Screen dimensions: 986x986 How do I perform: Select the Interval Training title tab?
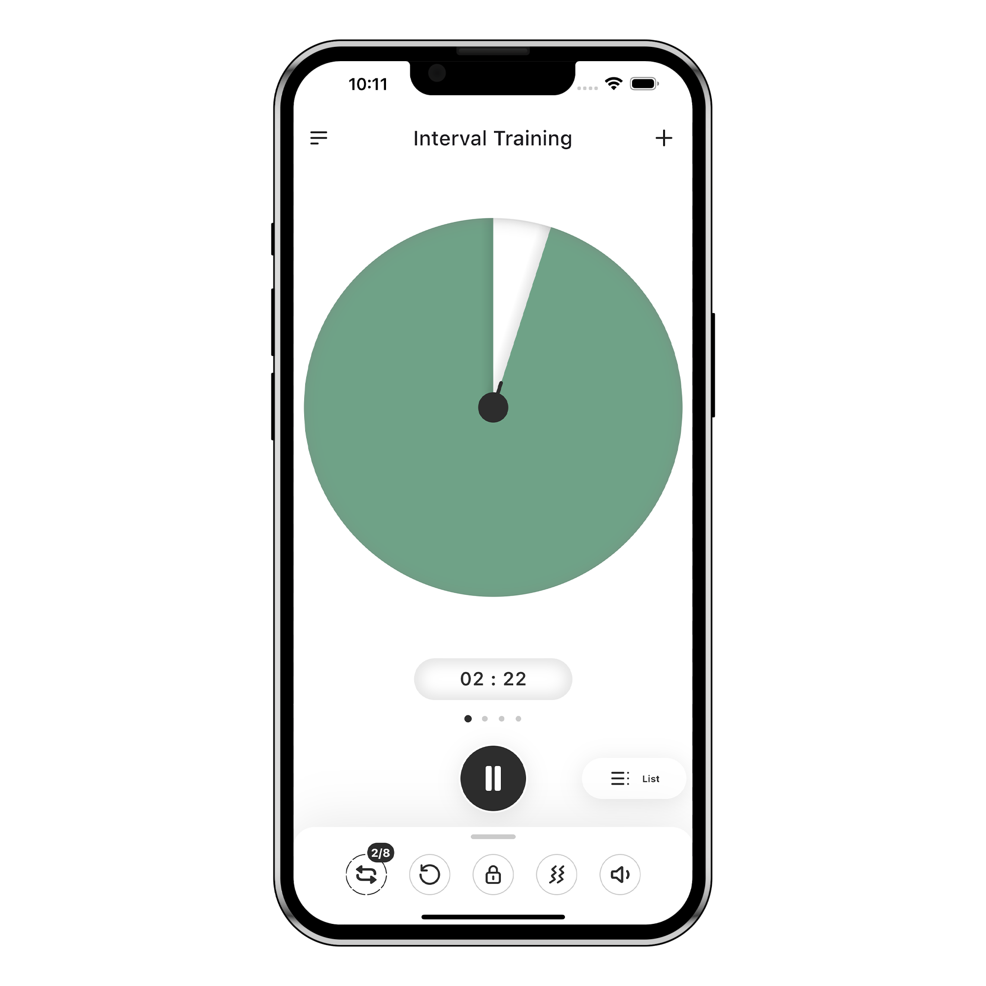coord(493,138)
